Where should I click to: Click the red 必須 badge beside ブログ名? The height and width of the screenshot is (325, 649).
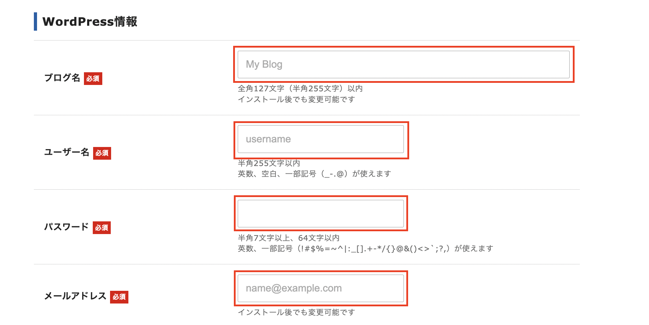pos(93,79)
